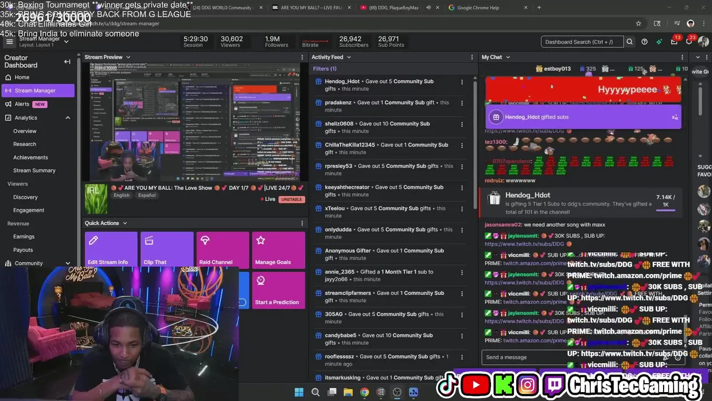Open the help question mark icon
The width and height of the screenshot is (712, 401).
(x=644, y=42)
